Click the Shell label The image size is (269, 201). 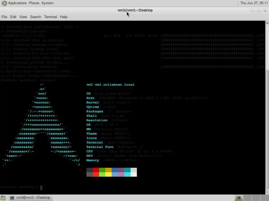click(91, 116)
